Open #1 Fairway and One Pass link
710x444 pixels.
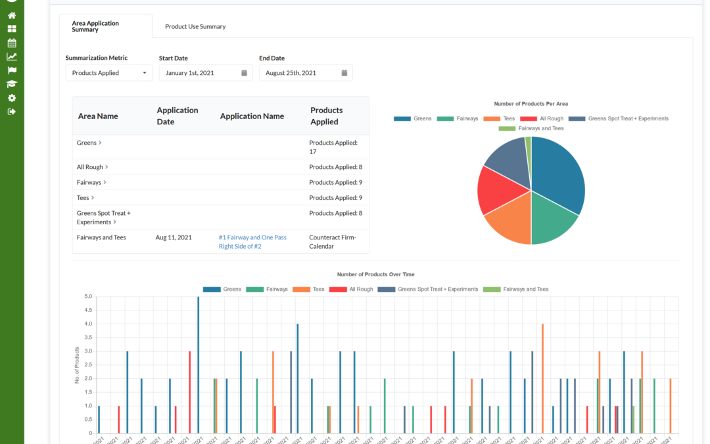coord(252,242)
